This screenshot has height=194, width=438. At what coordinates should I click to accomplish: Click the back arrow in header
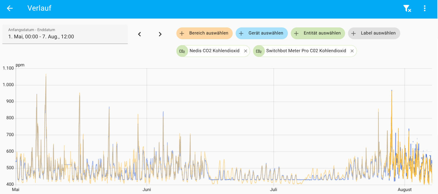pyautogui.click(x=10, y=8)
